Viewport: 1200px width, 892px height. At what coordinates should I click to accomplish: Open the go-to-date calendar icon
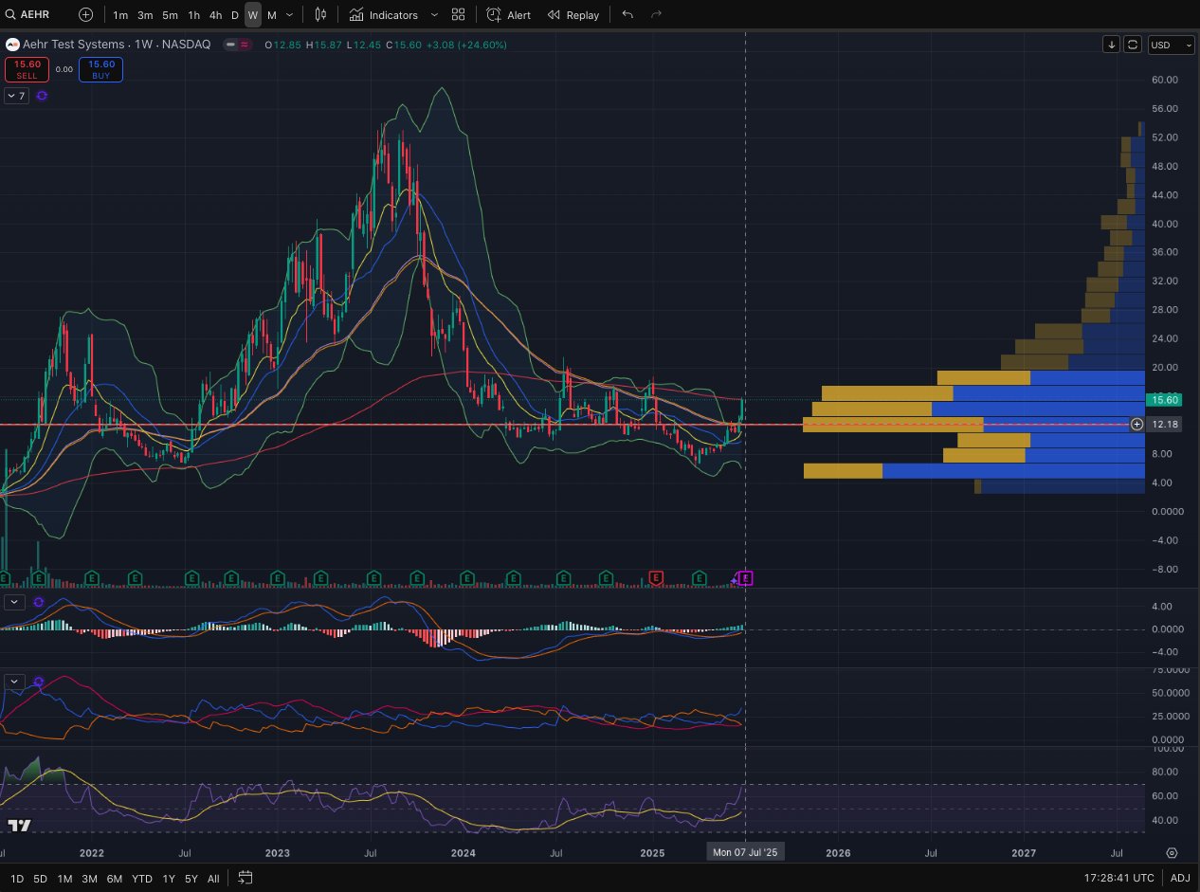coord(245,878)
